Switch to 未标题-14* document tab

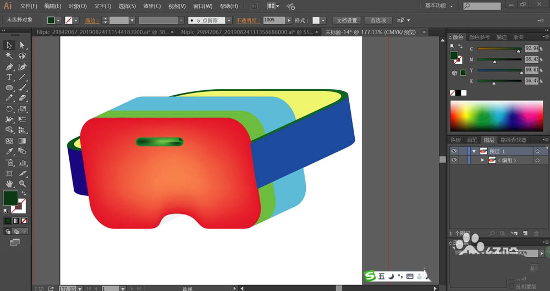click(370, 32)
